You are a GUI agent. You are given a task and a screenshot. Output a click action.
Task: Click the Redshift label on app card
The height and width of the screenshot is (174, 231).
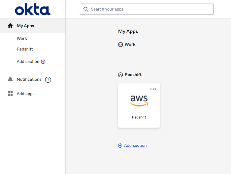pos(139,117)
